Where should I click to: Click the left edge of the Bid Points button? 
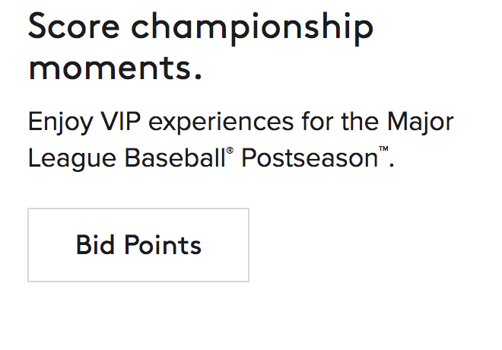tap(30, 245)
